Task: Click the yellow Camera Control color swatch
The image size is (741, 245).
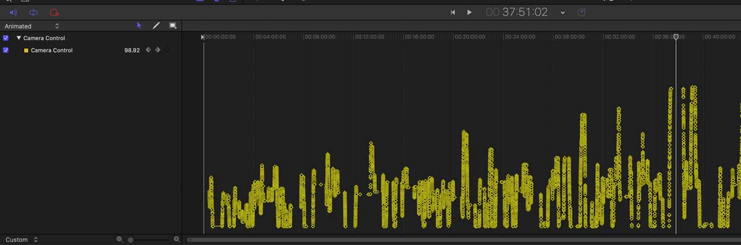Action: point(26,51)
